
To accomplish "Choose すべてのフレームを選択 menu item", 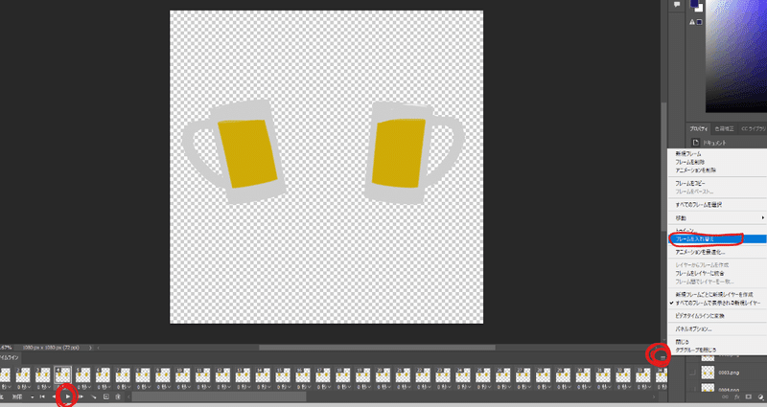I will (x=698, y=204).
